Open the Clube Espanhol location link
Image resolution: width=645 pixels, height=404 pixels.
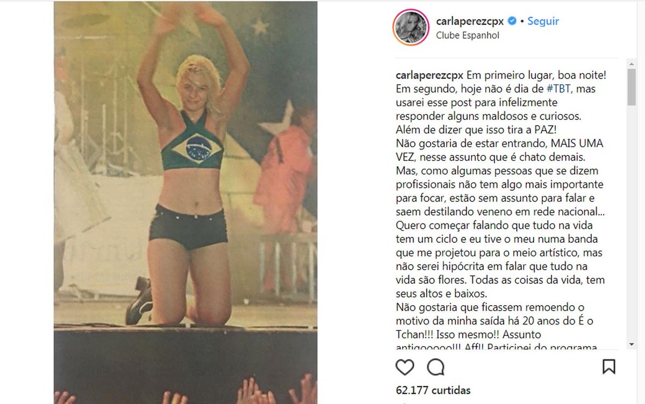coord(468,35)
